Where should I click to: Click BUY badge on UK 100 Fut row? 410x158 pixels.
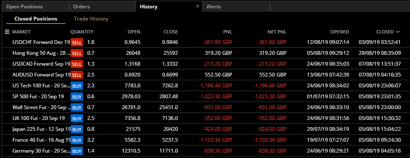76,119
